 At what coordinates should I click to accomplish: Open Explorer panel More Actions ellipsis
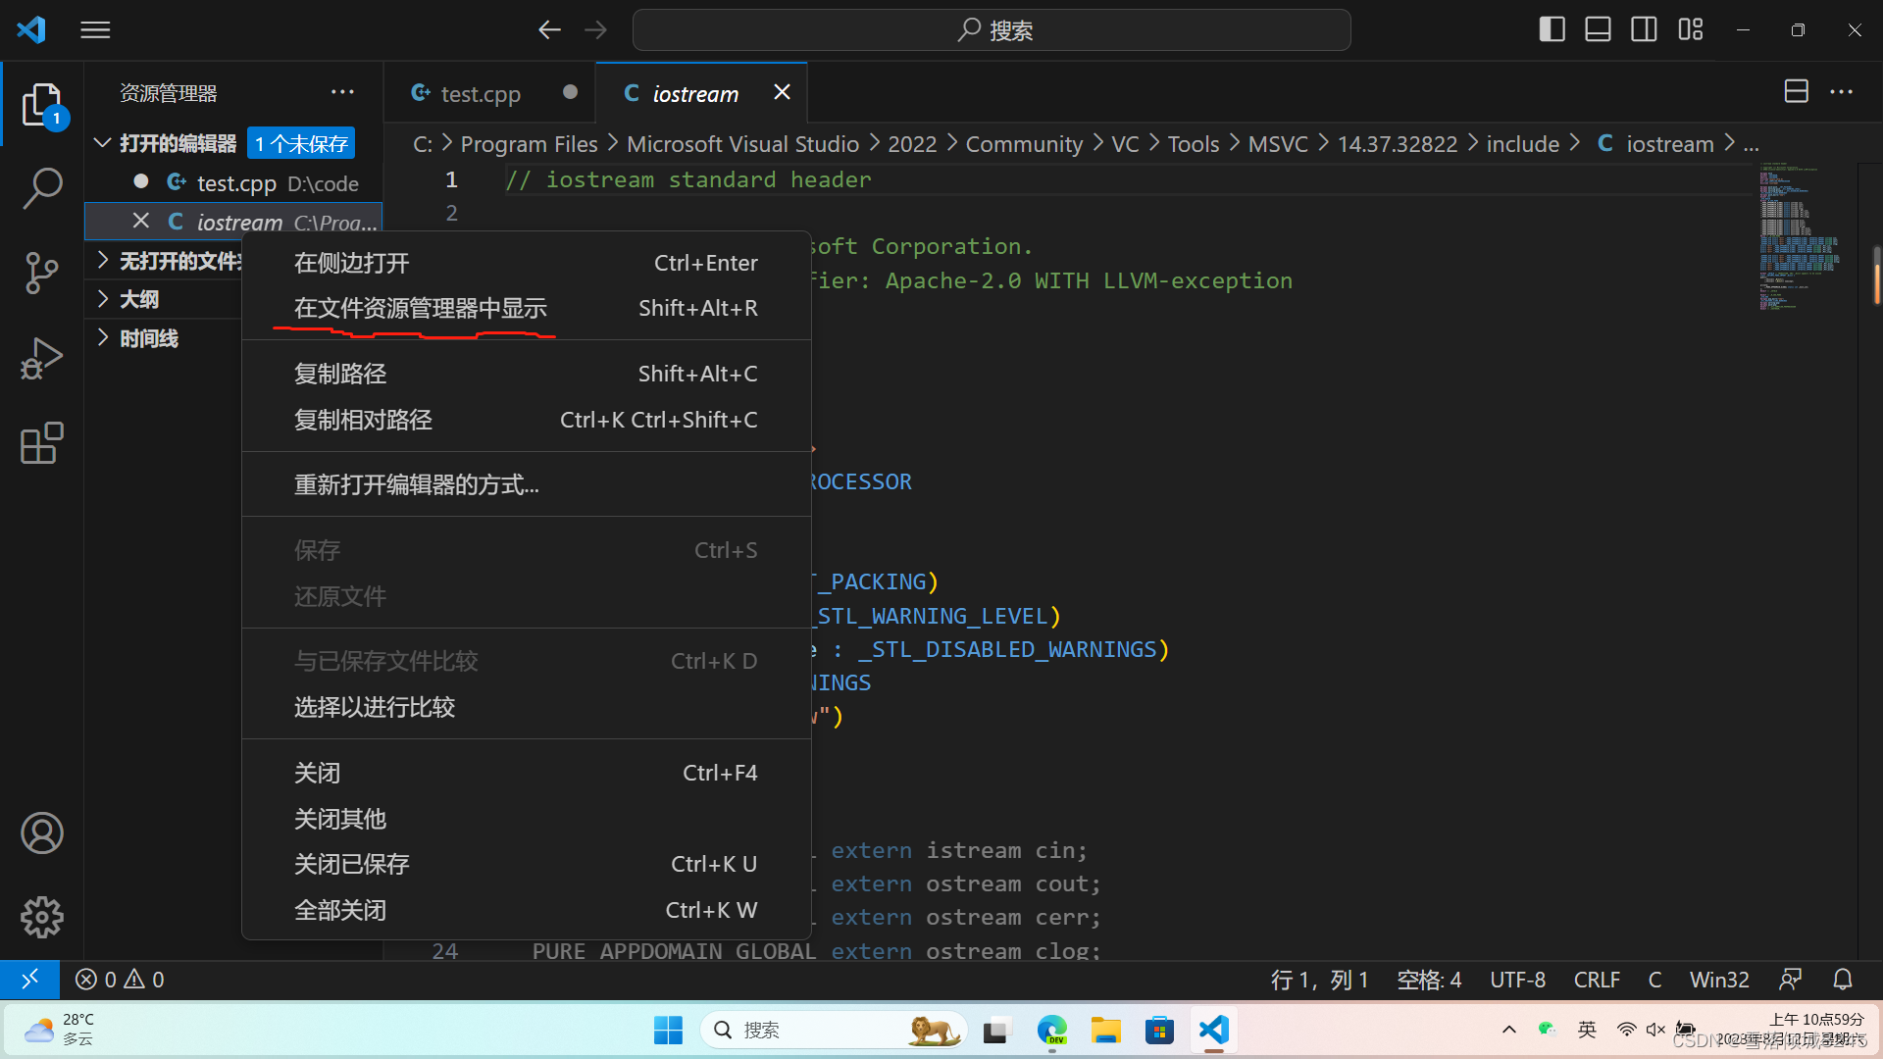point(342,92)
